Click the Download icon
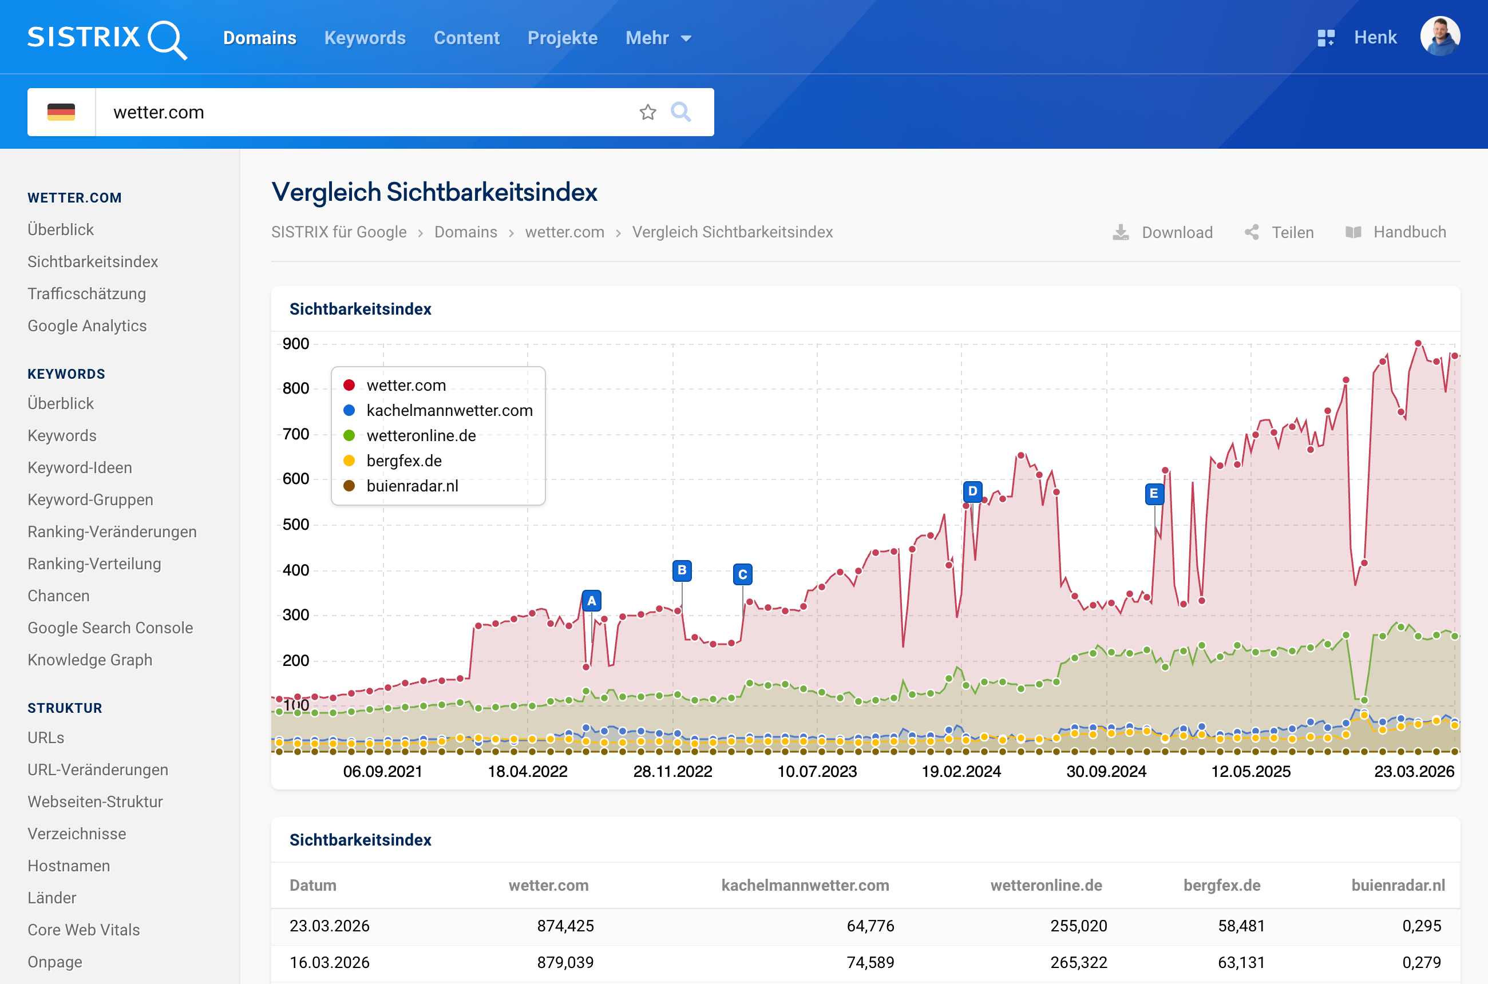 tap(1121, 233)
